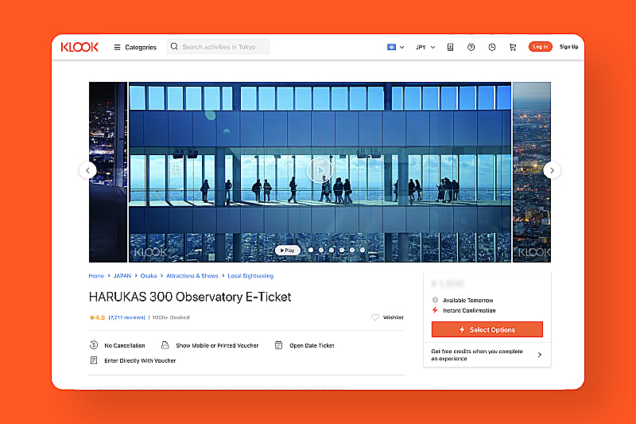Click the Available Tomorrow clock icon
This screenshot has width=636, height=424.
pos(435,300)
